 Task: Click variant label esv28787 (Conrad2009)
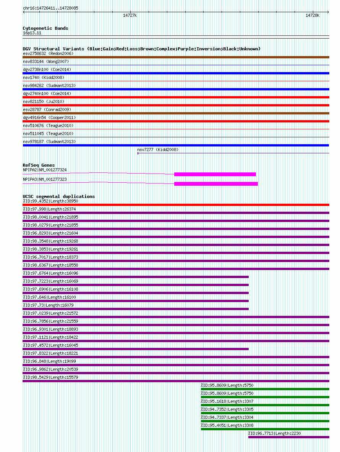pyautogui.click(x=47, y=109)
